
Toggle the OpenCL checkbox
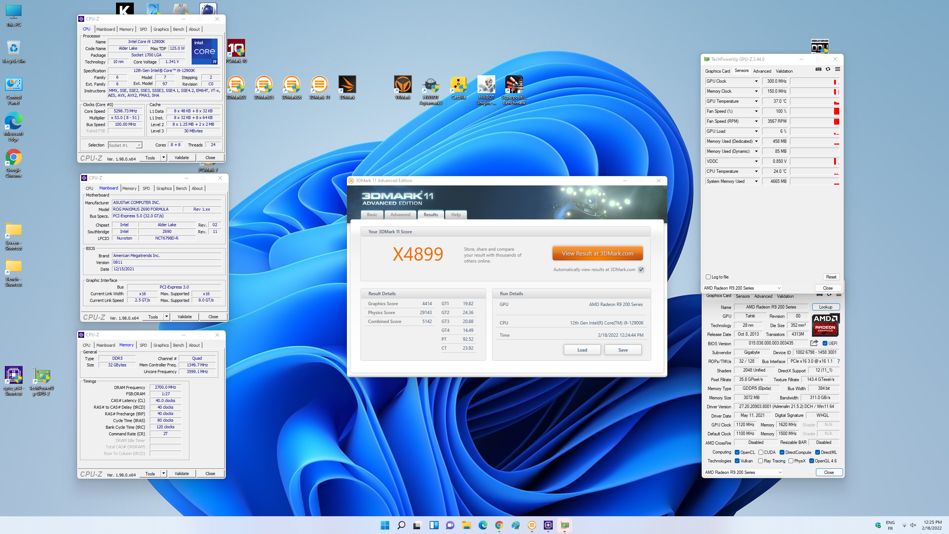click(737, 452)
